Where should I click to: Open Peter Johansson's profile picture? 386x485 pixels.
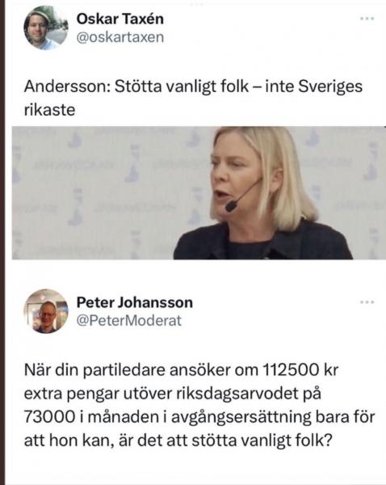(x=46, y=311)
